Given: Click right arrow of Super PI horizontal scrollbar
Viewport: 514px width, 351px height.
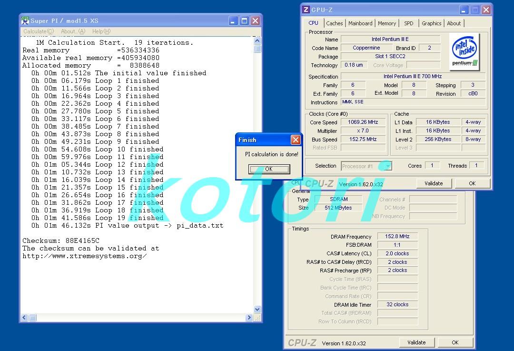Looking at the screenshot, I should 249,318.
